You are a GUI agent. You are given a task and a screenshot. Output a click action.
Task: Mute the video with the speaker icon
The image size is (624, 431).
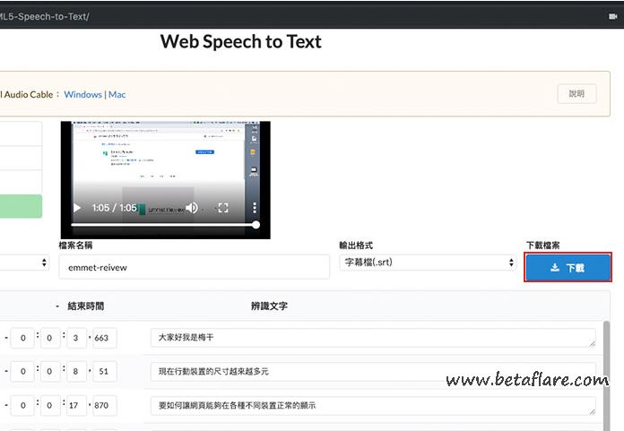pos(191,208)
